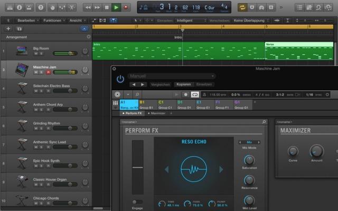
Task: Open the Ansicht menu
Action: click(x=78, y=21)
